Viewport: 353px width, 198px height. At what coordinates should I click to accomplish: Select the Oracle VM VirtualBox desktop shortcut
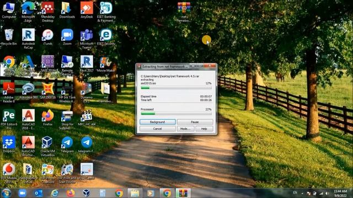coord(47,146)
